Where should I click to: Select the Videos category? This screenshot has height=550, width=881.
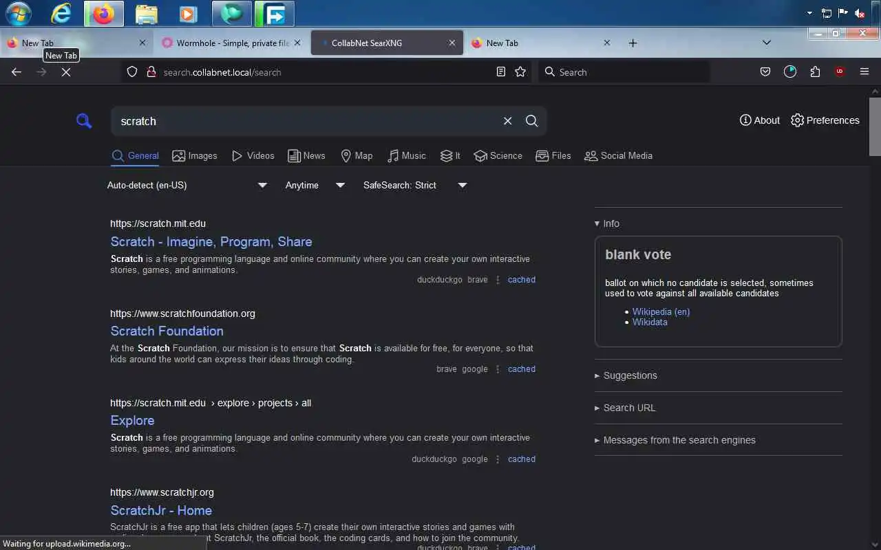[253, 155]
